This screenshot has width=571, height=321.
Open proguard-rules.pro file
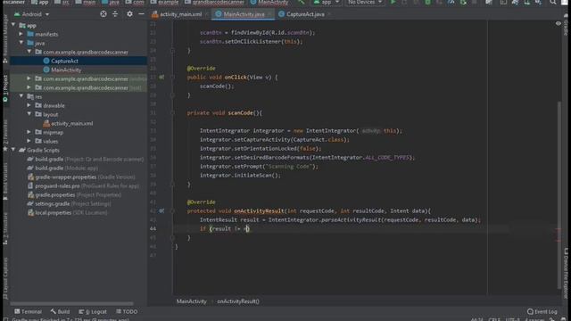tap(83, 185)
